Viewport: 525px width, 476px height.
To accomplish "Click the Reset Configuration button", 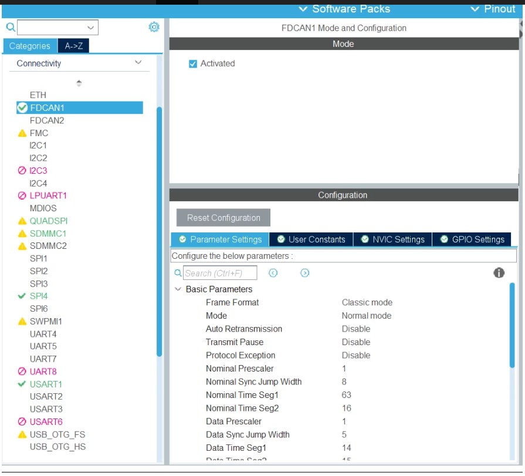I will click(x=223, y=218).
